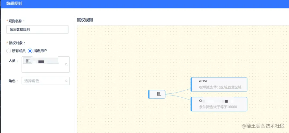Click the search icon in 人员 box
Image resolution: width=289 pixels, height=133 pixels.
[66, 64]
